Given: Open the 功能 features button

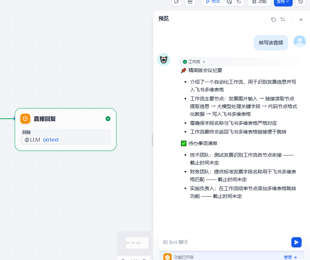Looking at the screenshot, I should (259, 2).
